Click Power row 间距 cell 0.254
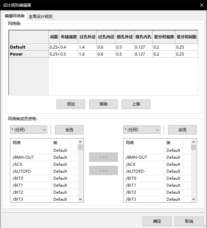The width and height of the screenshot is (207, 228). tap(54, 54)
